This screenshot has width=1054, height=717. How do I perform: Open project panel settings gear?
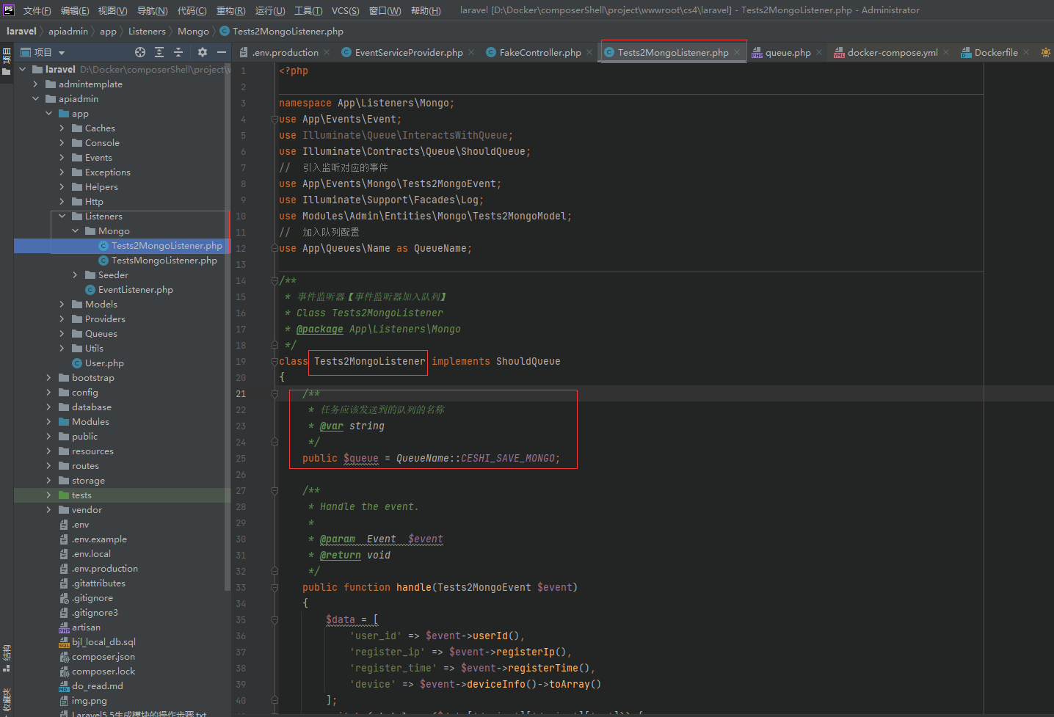point(203,52)
